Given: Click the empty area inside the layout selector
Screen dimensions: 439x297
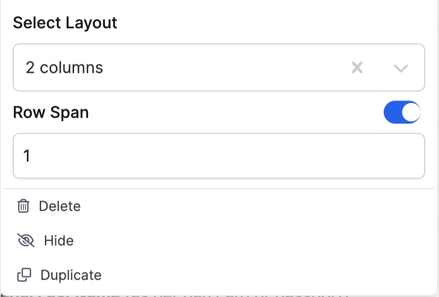Looking at the screenshot, I should click(x=230, y=68).
